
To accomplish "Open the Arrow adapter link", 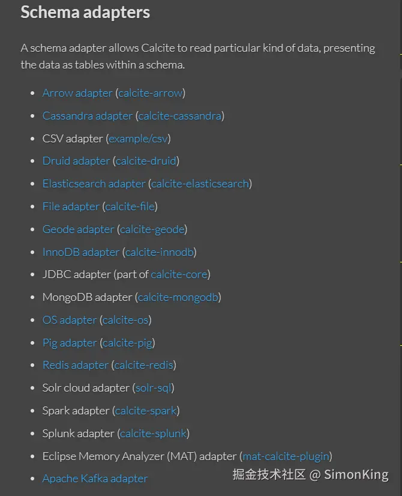I will click(77, 93).
